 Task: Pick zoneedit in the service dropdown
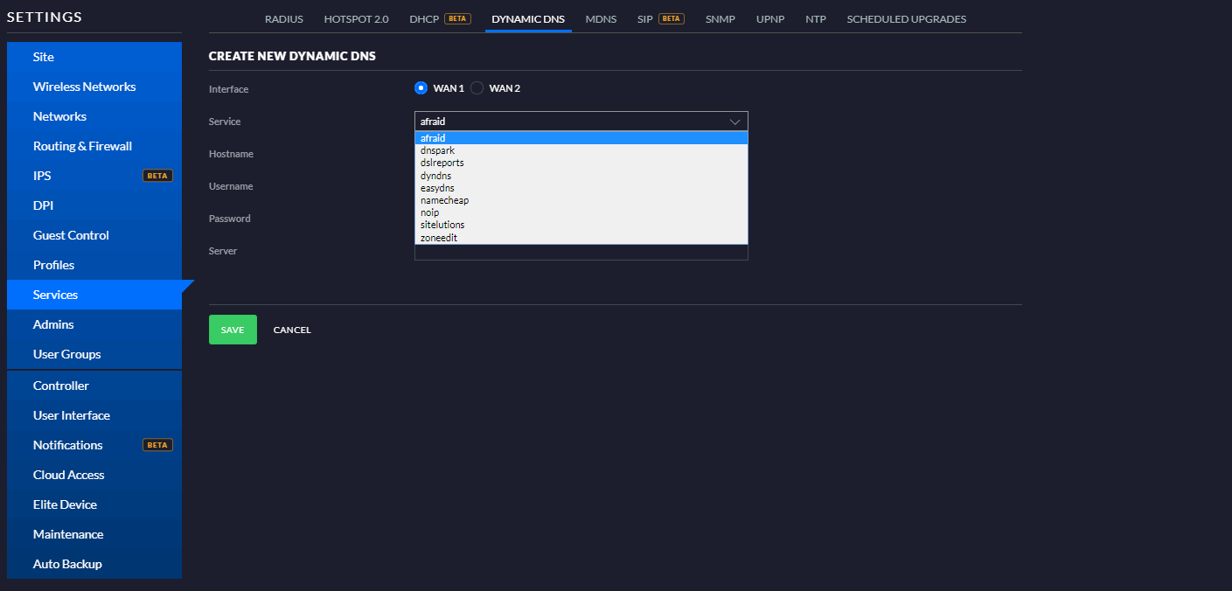pyautogui.click(x=438, y=238)
